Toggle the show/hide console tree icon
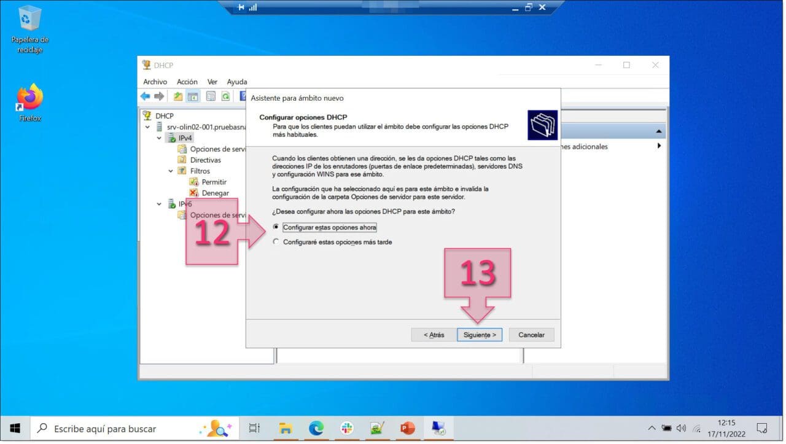The height and width of the screenshot is (444, 786). point(193,96)
